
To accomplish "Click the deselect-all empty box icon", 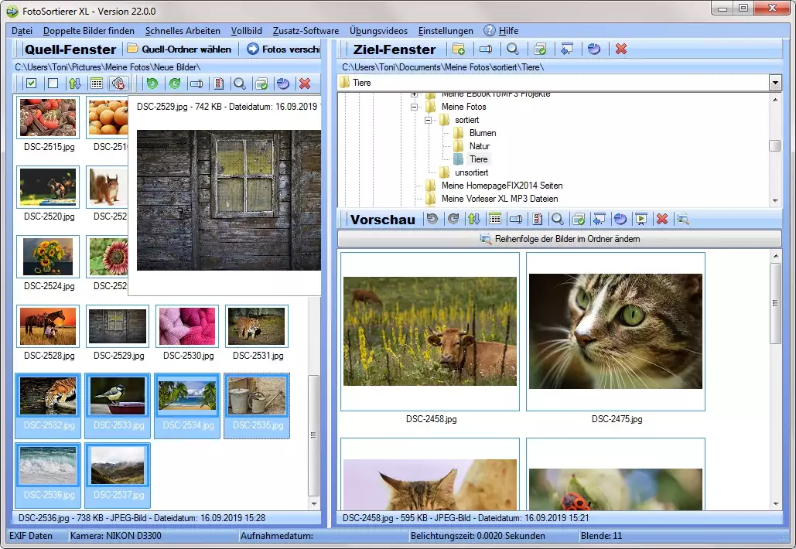I will pyautogui.click(x=53, y=84).
